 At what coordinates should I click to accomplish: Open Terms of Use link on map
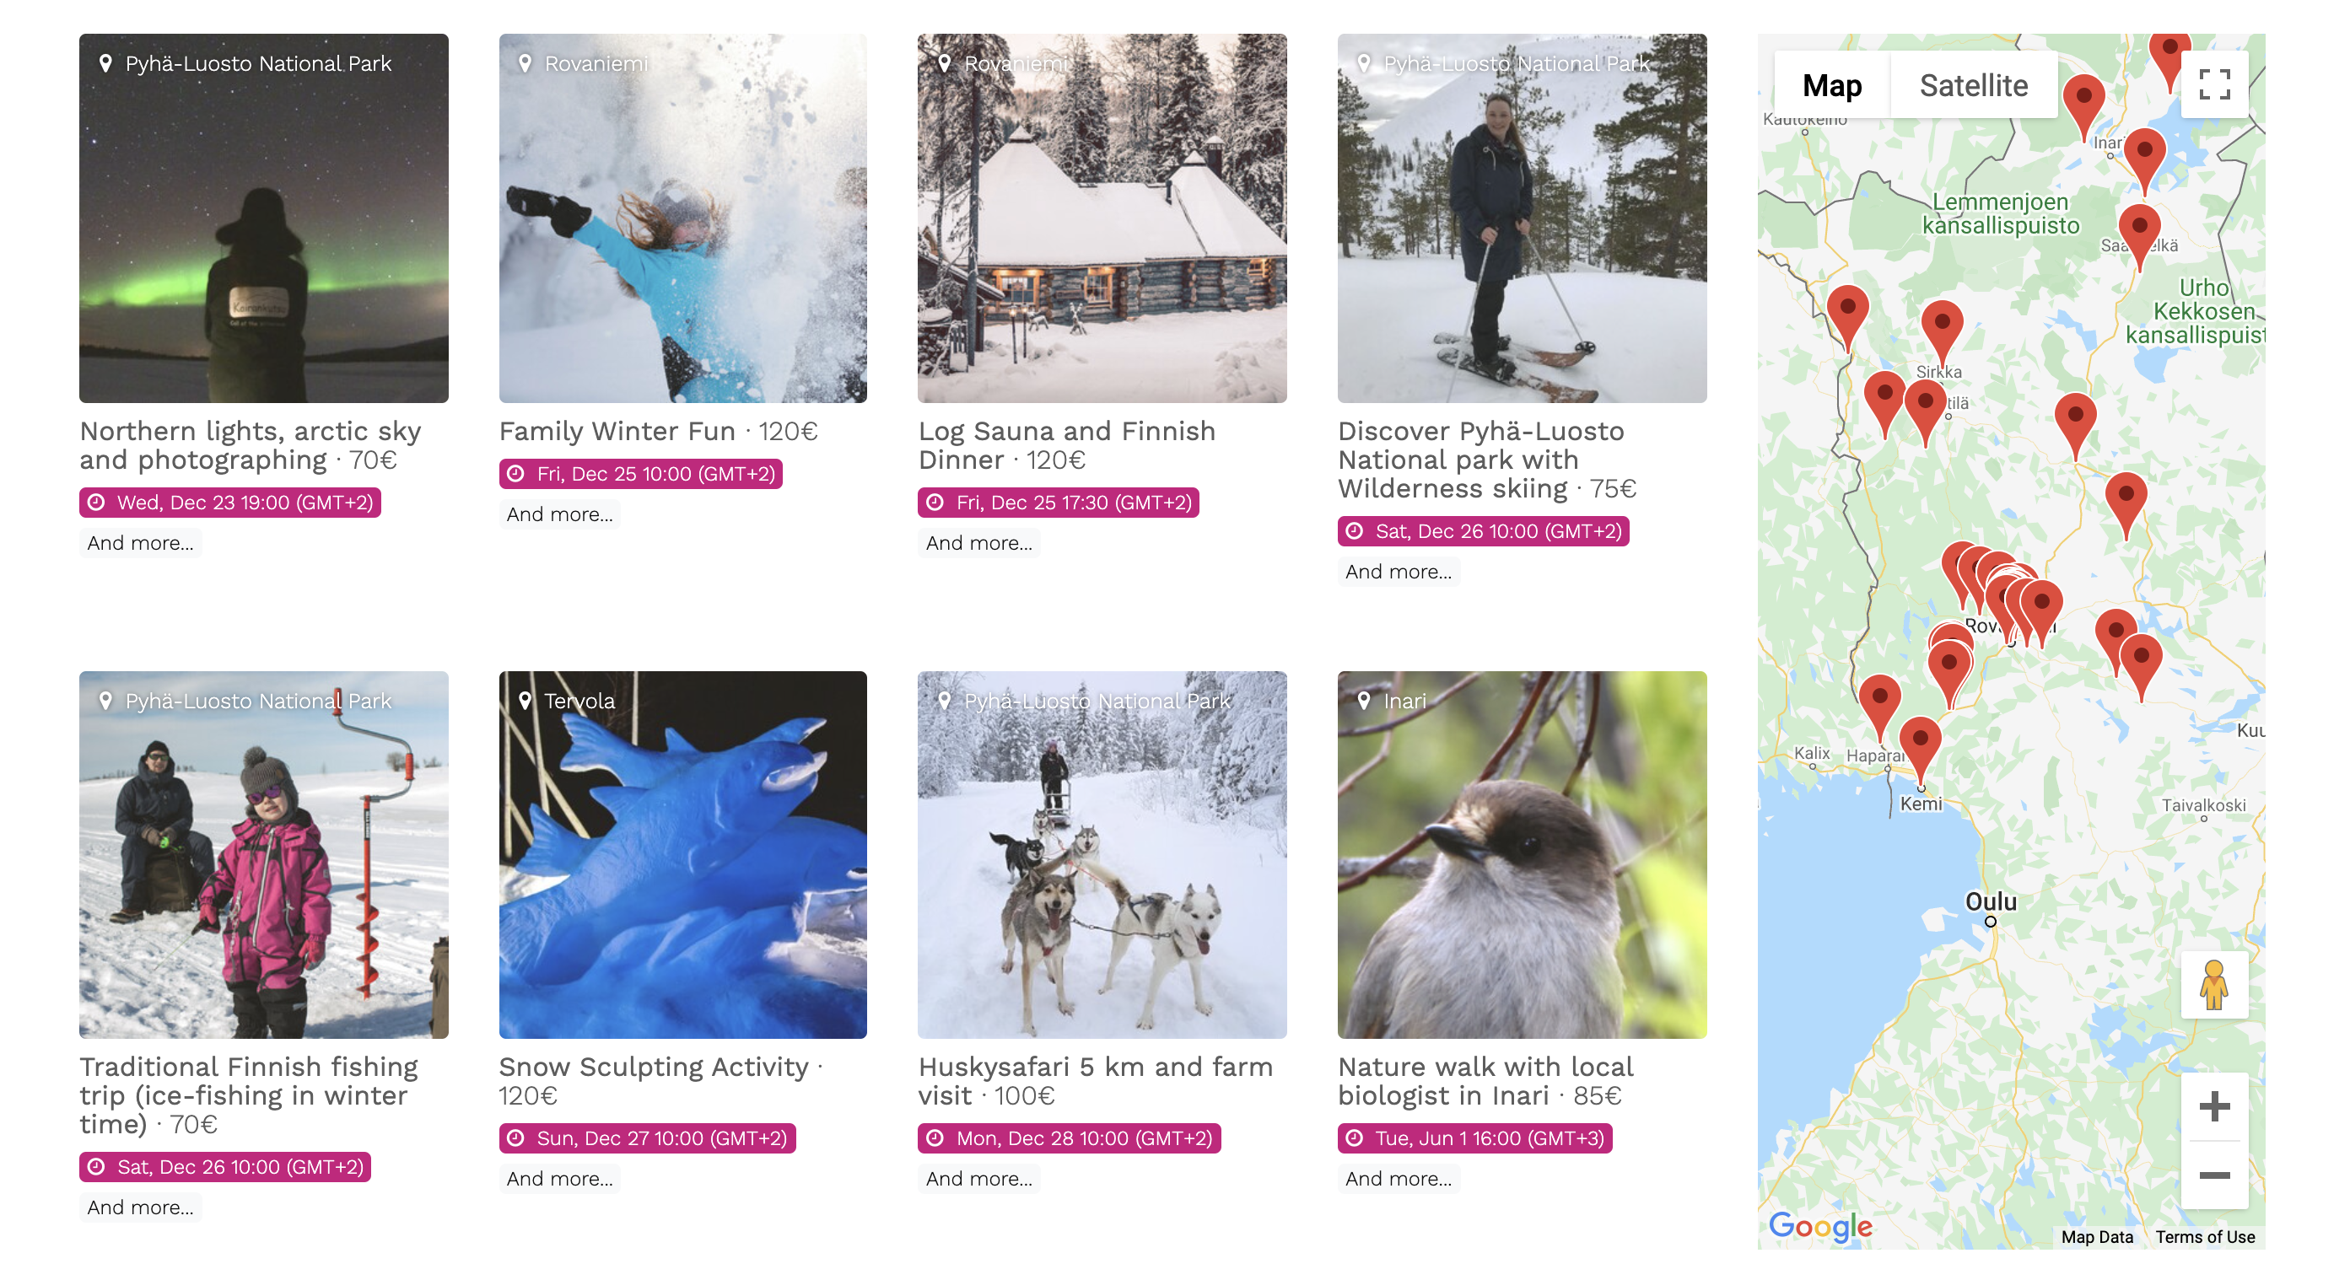(2204, 1236)
